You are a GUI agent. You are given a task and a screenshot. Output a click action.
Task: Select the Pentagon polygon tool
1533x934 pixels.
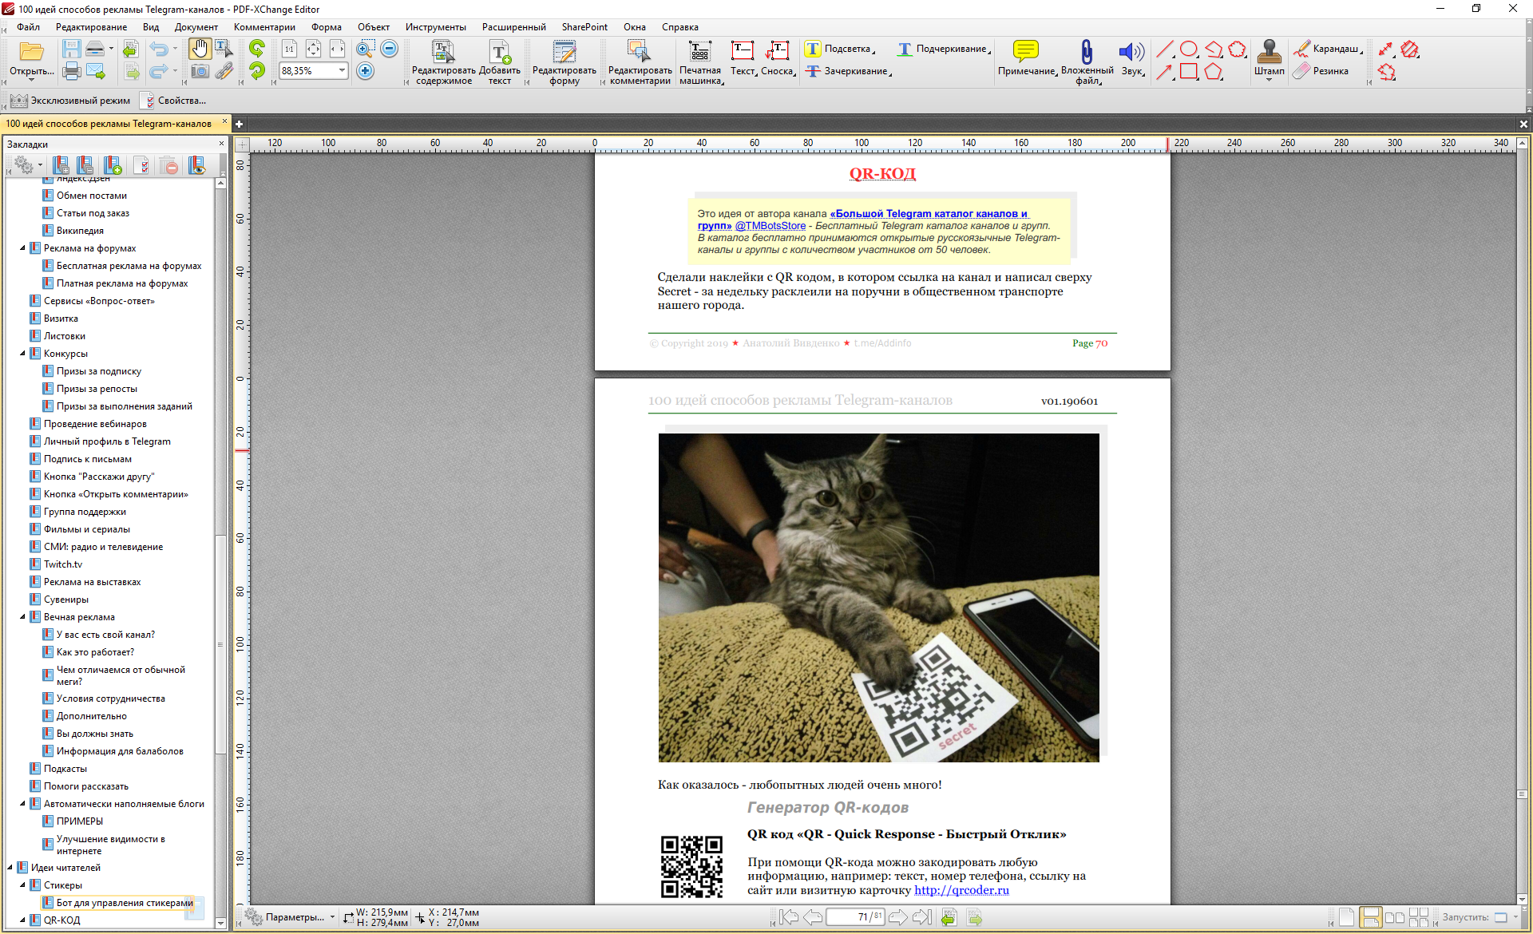click(1214, 72)
